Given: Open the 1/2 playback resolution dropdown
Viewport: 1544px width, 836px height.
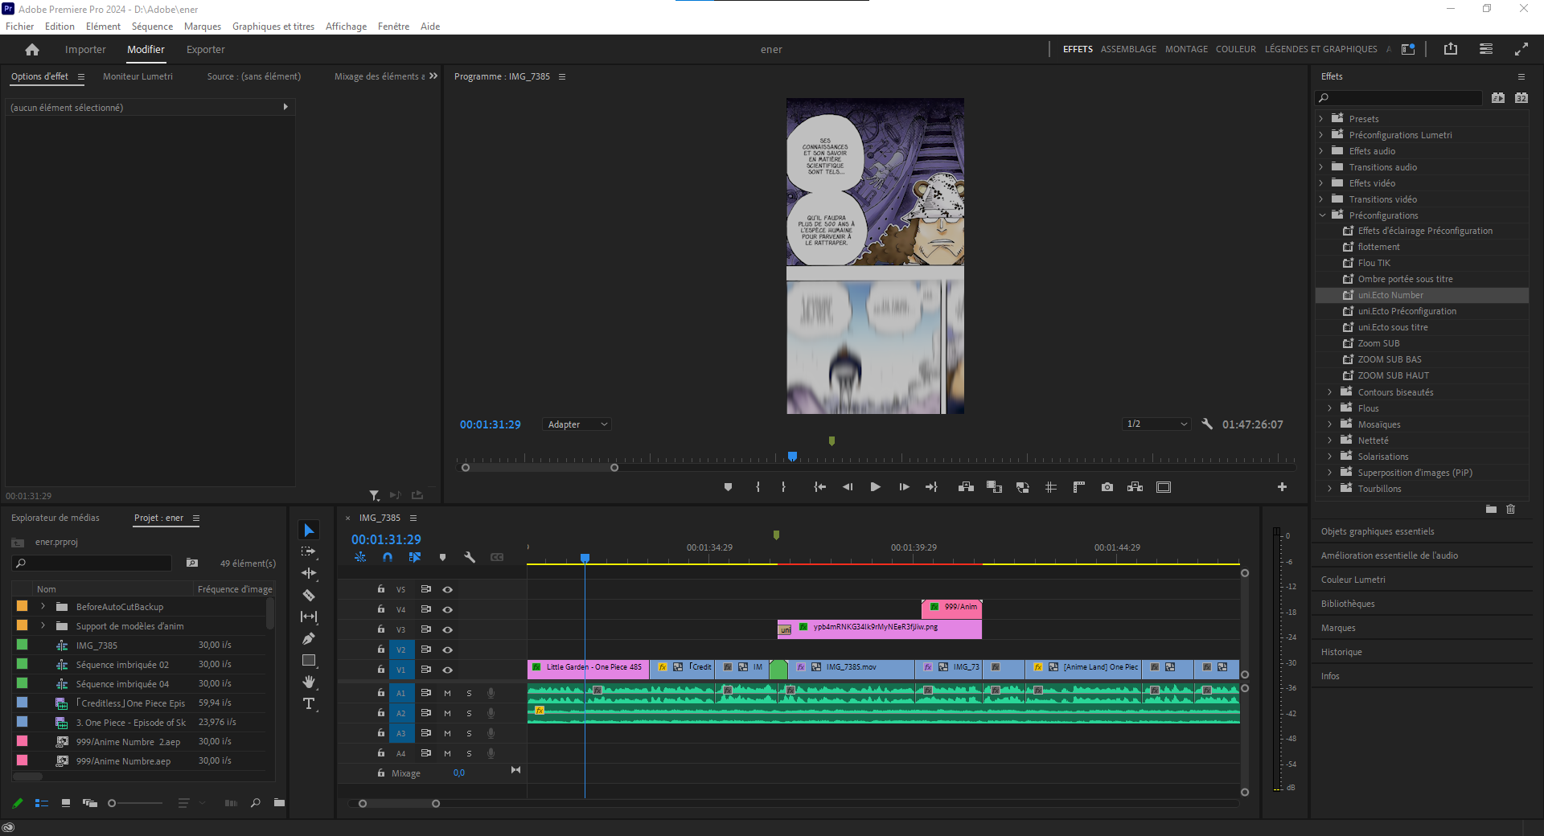Looking at the screenshot, I should [x=1156, y=424].
